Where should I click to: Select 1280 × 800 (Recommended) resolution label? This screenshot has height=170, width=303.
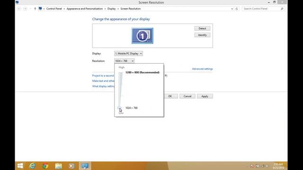click(x=143, y=72)
